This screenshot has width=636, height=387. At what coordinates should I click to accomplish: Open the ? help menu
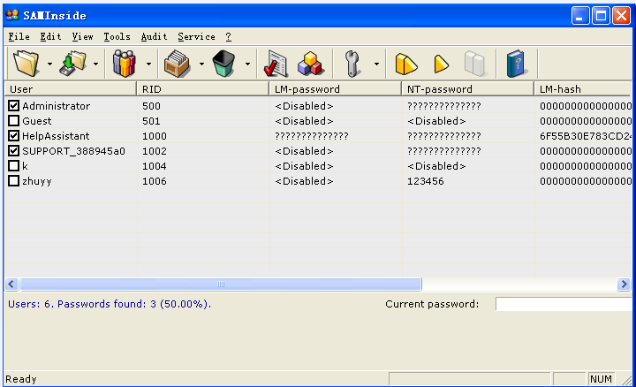[x=229, y=36]
